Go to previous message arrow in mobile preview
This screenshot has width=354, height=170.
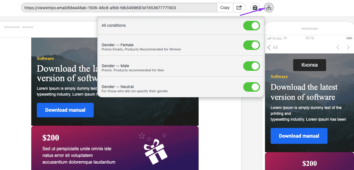pos(338,47)
